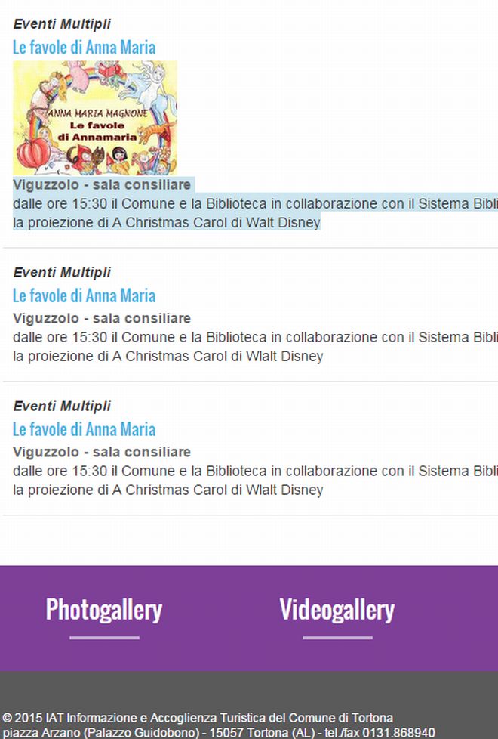Click the Anna Maria Magnone fairy tale illustration
The image size is (498, 739).
[95, 118]
